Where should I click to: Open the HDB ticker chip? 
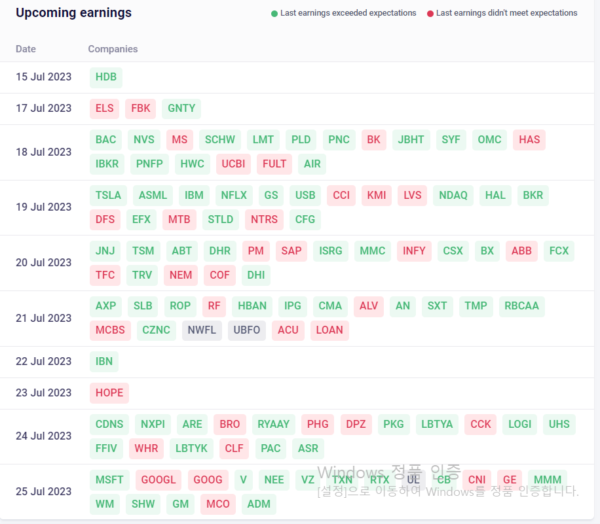(x=106, y=77)
